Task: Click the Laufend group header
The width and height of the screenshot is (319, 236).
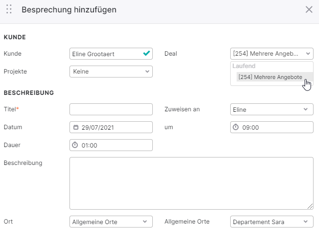Action: (244, 66)
